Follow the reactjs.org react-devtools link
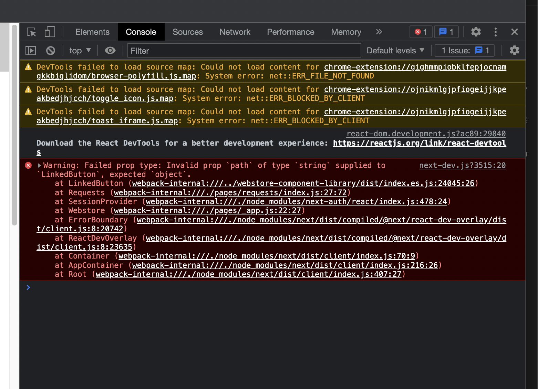The width and height of the screenshot is (538, 389). (x=271, y=147)
